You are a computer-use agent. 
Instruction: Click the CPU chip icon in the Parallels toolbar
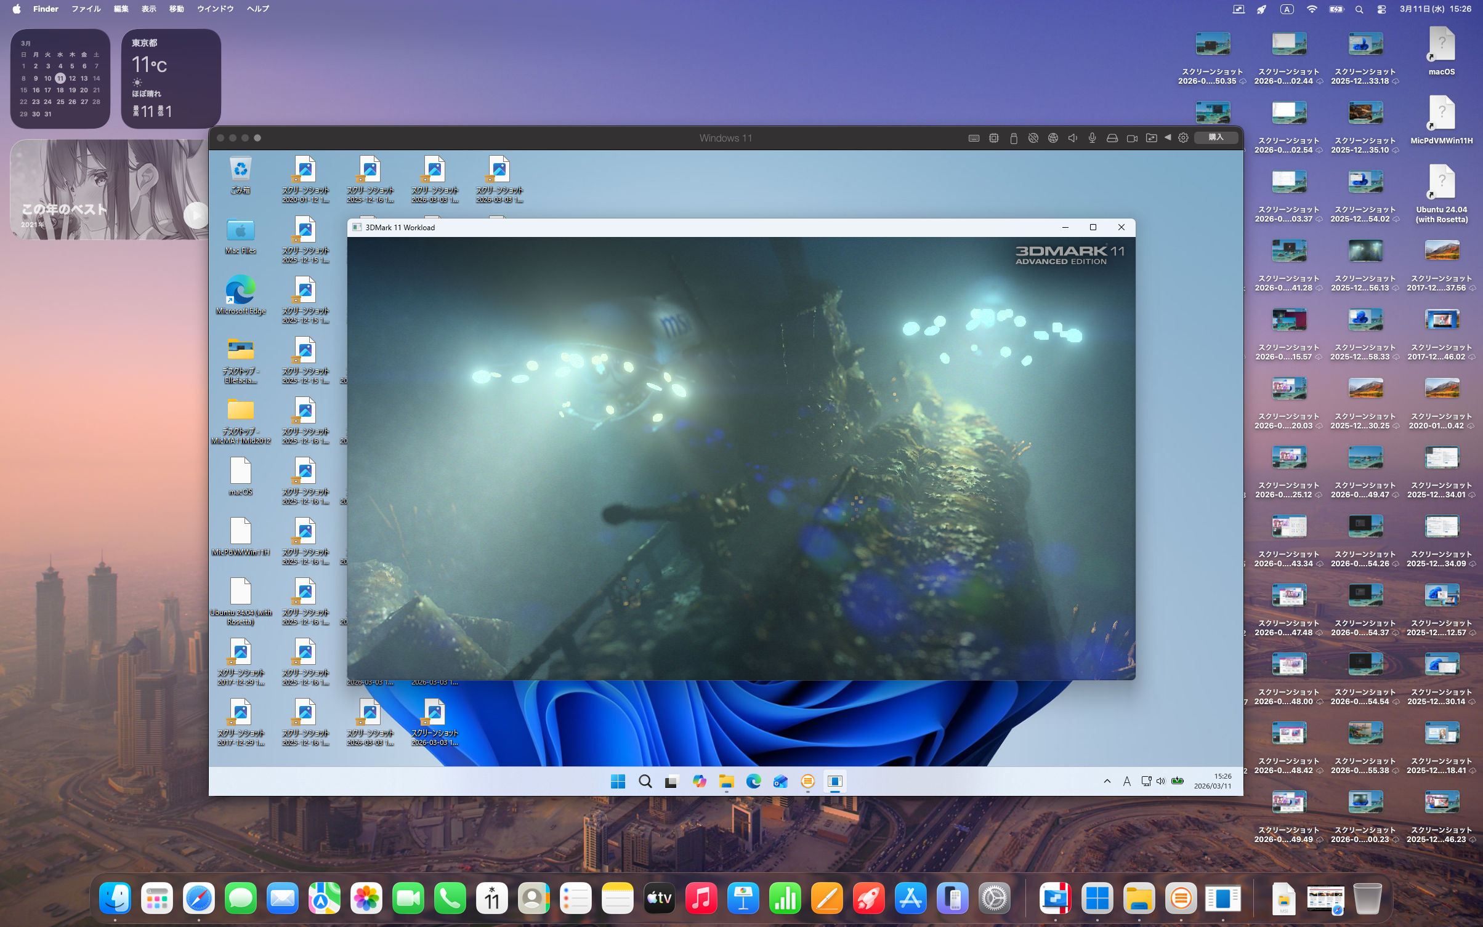[x=994, y=138]
